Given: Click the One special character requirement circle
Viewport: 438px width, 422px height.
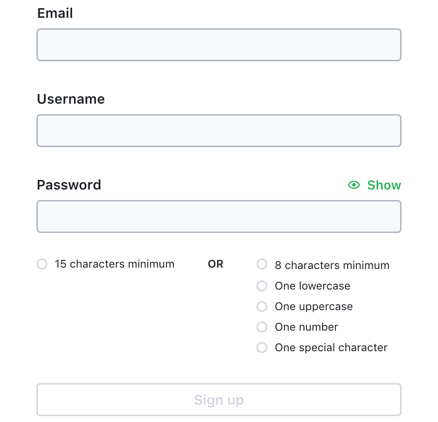Looking at the screenshot, I should (262, 348).
